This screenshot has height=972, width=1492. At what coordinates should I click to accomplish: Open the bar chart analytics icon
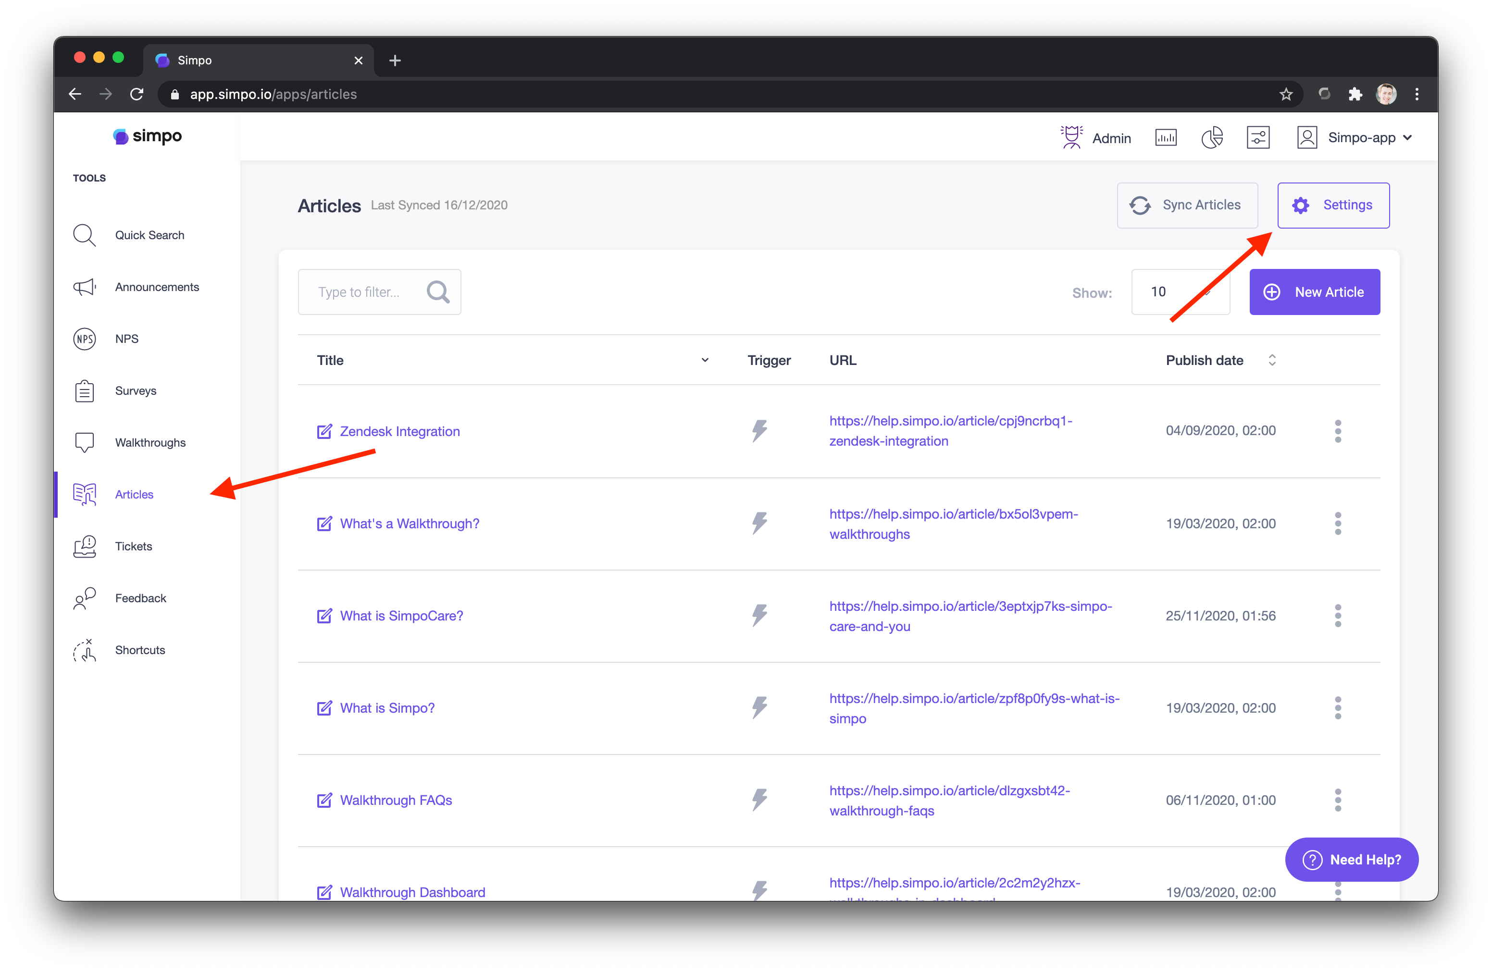pos(1166,137)
